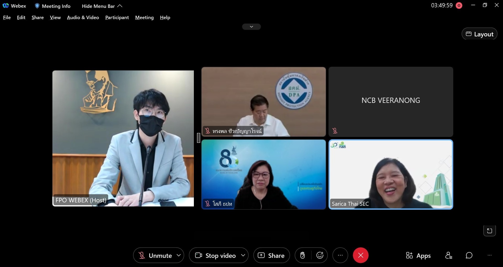Stop your video camera
This screenshot has width=503, height=267.
tap(216, 255)
